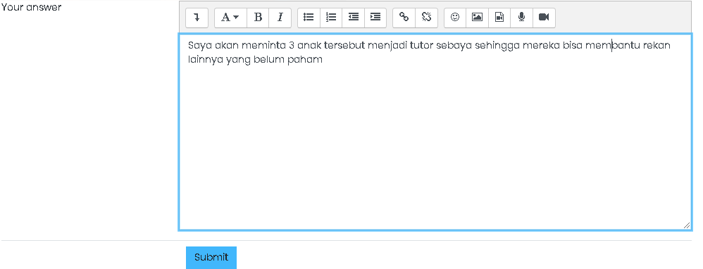Screen dimensions: 703x269
Task: Insert an image
Action: pos(478,18)
